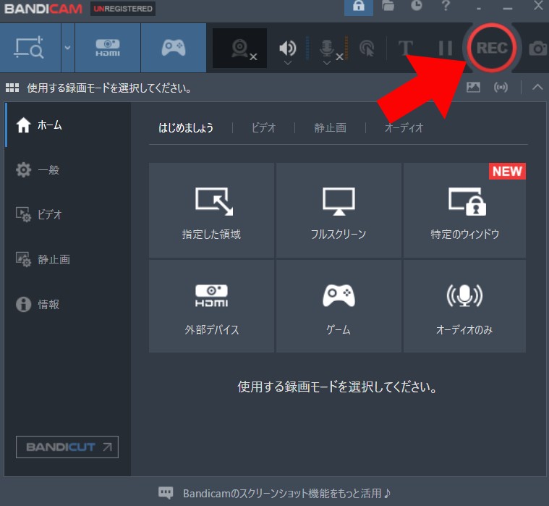The height and width of the screenshot is (506, 549).
Task: Choose the ゲーム recording tile
Action: tap(339, 306)
